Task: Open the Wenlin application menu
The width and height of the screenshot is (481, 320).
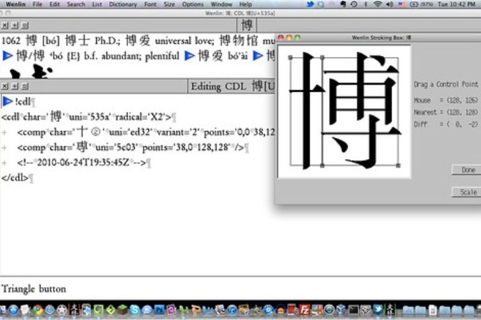Action: 16,4
